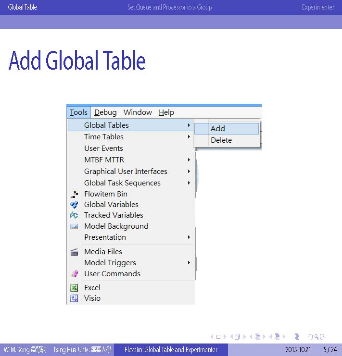Jump to Experimenter section in header
This screenshot has width=342, height=356.
(x=318, y=7)
